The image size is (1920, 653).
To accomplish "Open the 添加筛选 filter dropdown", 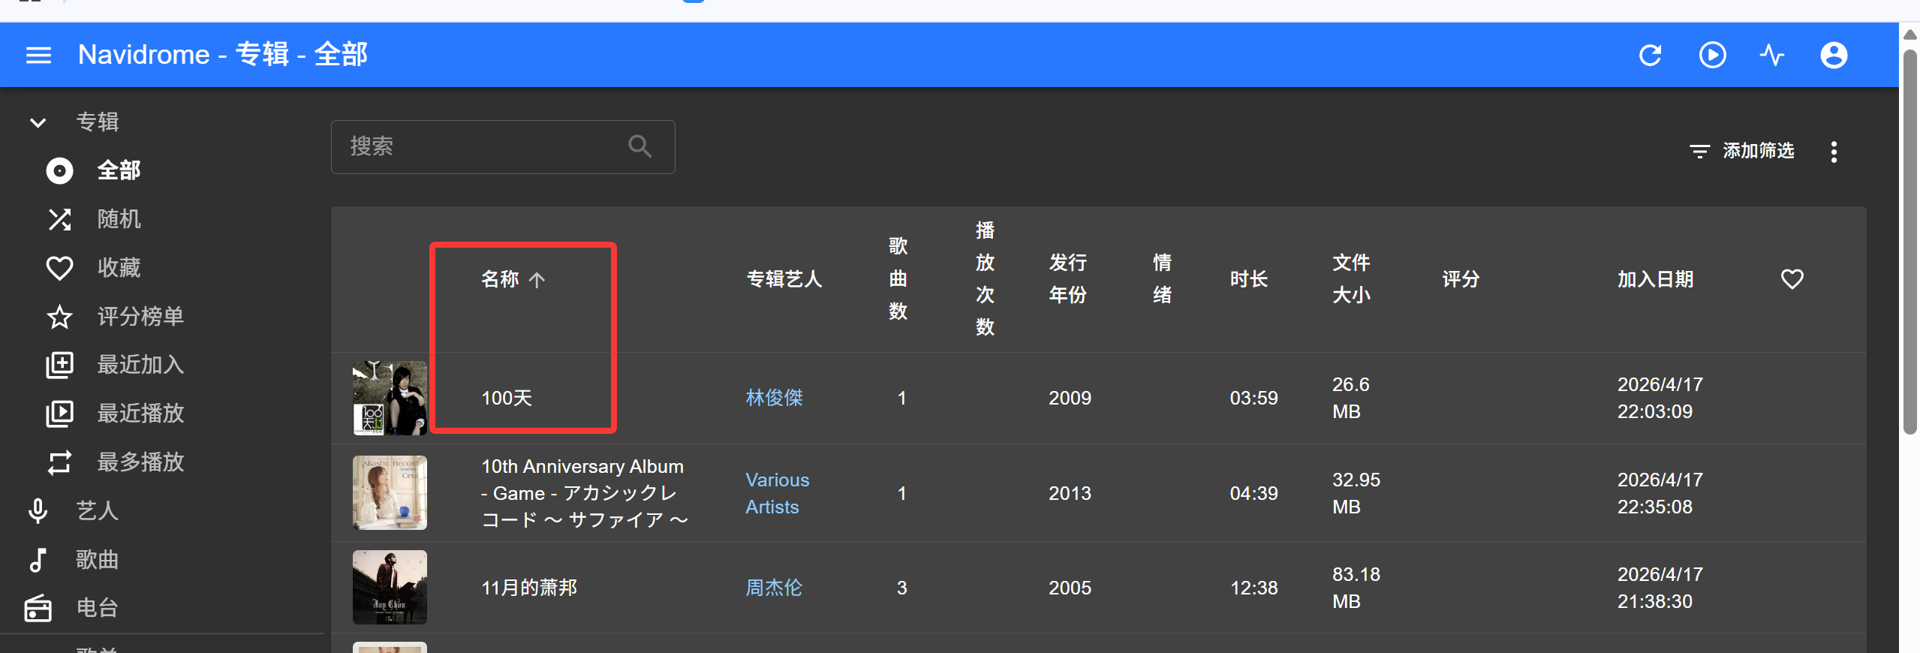I will [x=1741, y=151].
